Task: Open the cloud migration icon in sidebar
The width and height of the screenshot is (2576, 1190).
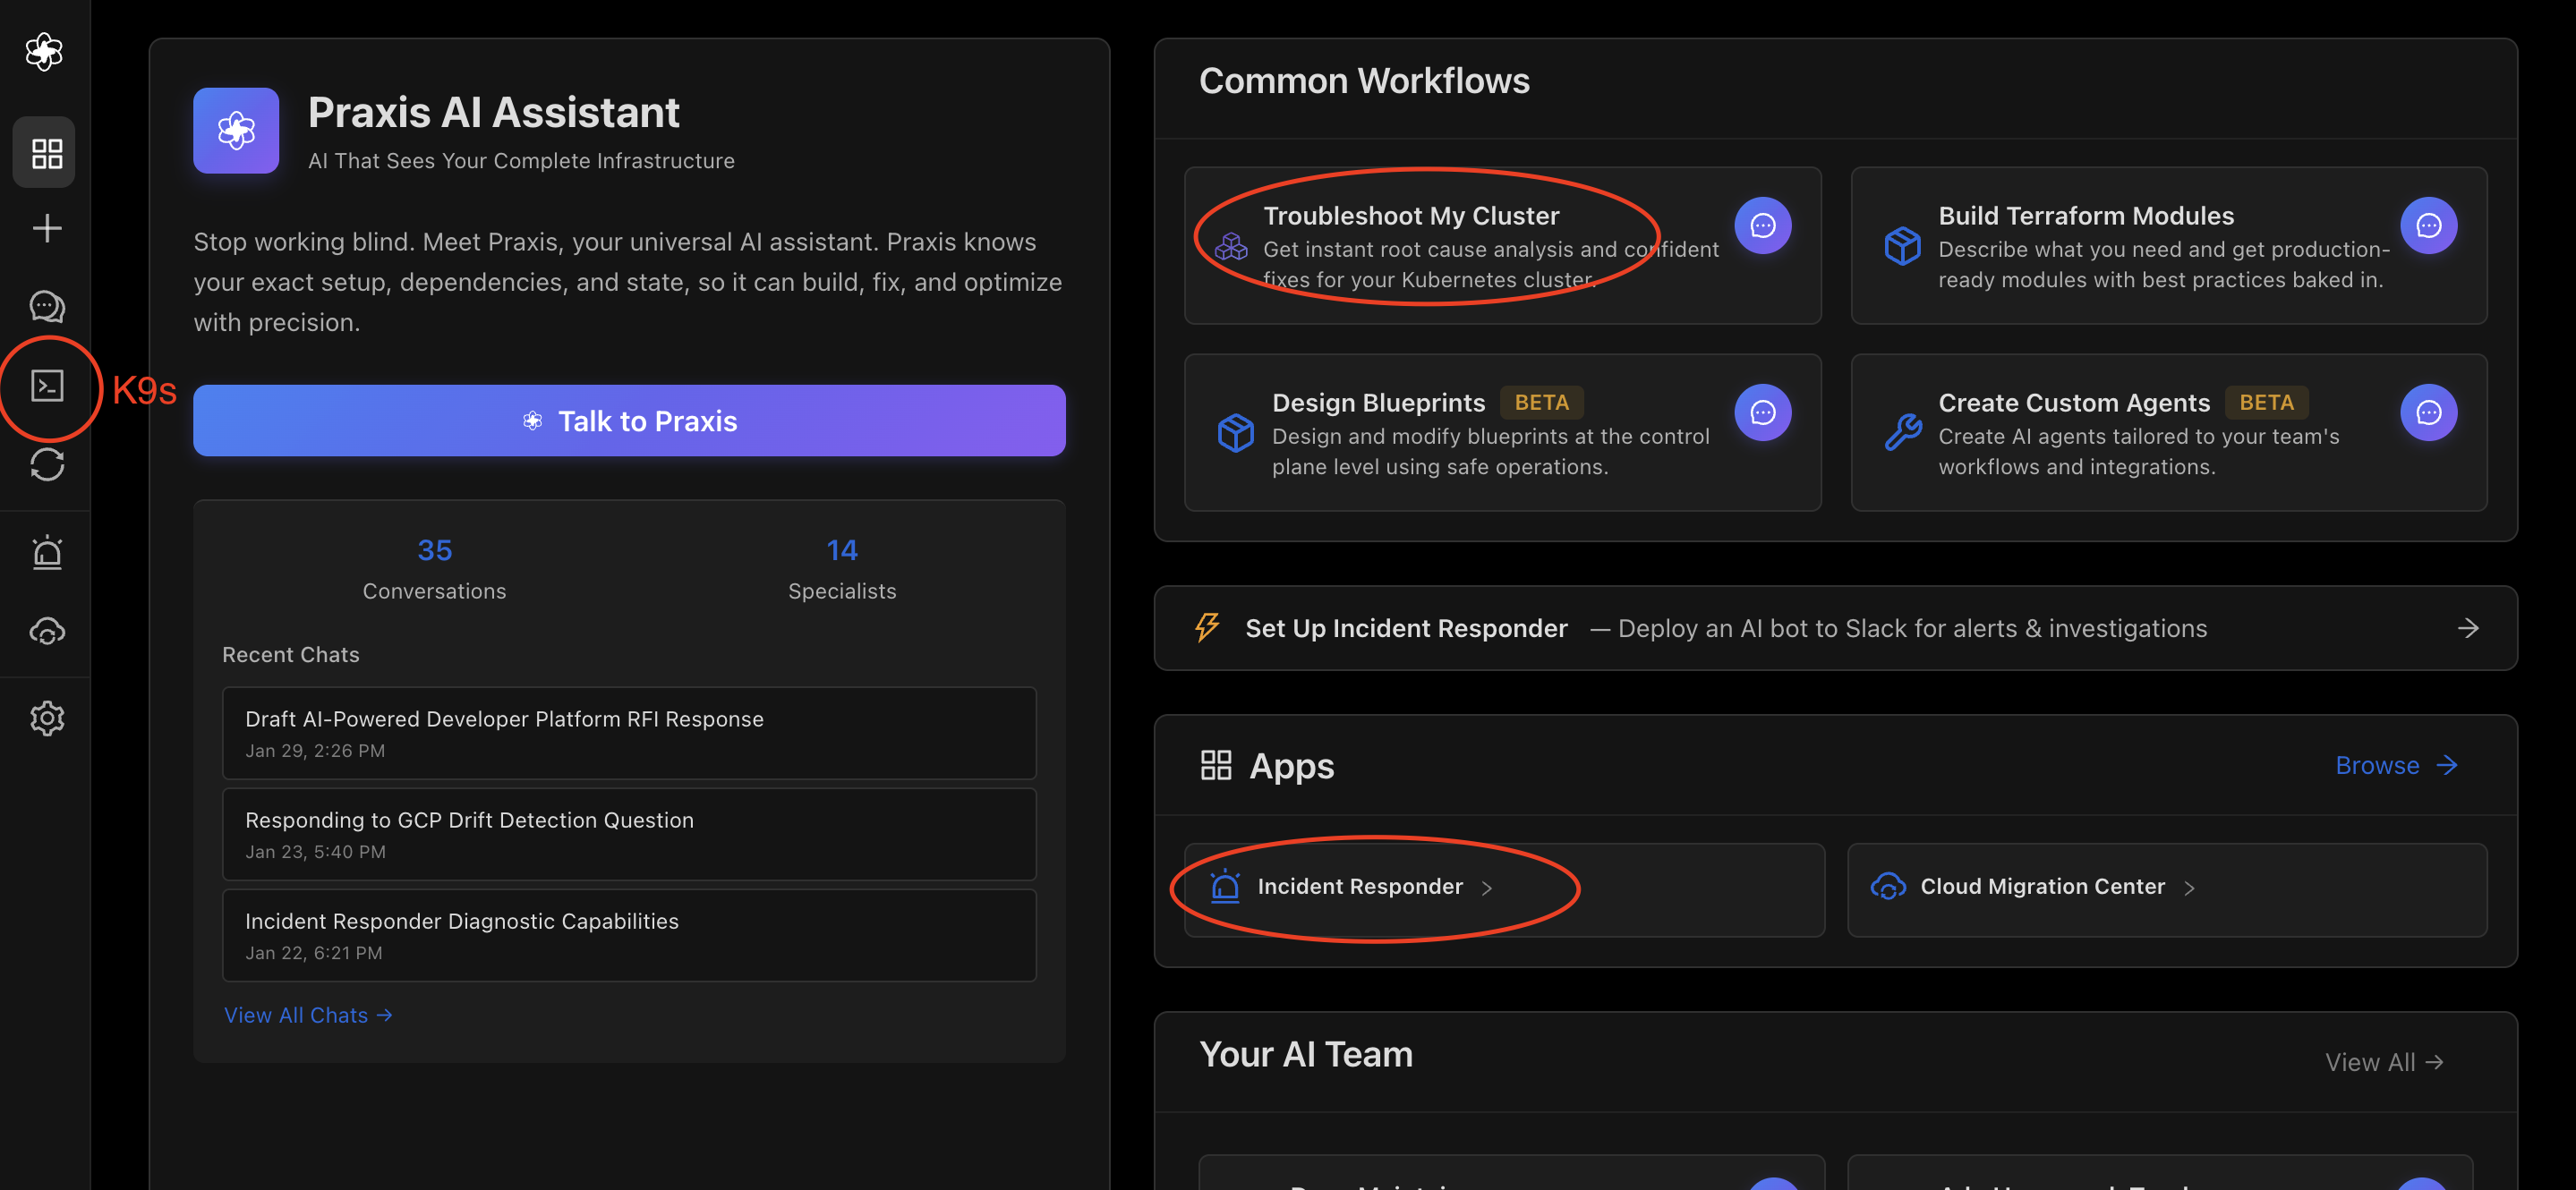Action: (x=46, y=632)
